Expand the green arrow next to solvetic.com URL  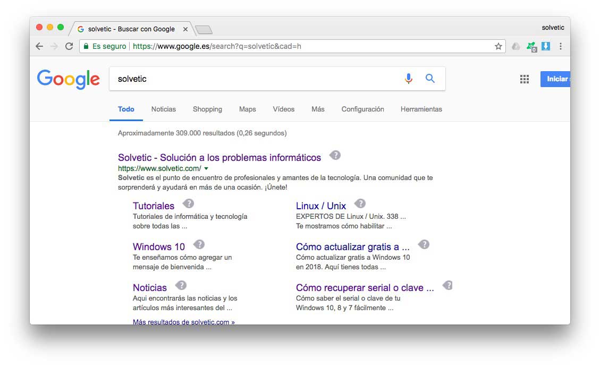tap(206, 168)
